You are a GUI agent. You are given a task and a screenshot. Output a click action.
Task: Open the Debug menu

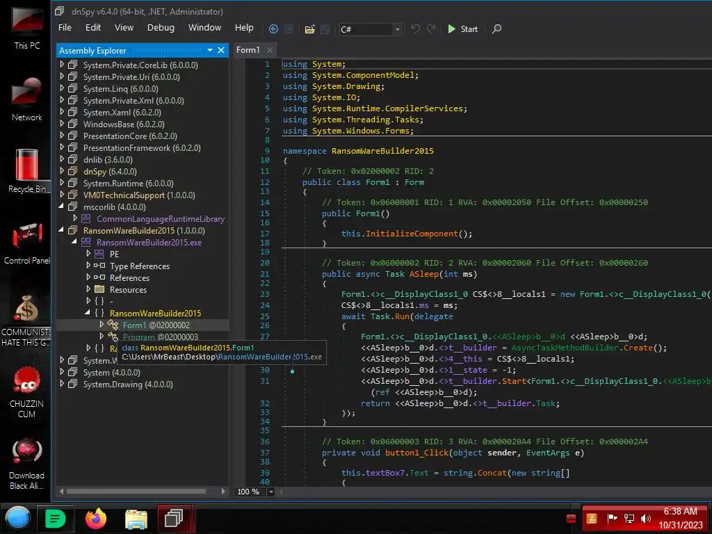[x=161, y=28]
